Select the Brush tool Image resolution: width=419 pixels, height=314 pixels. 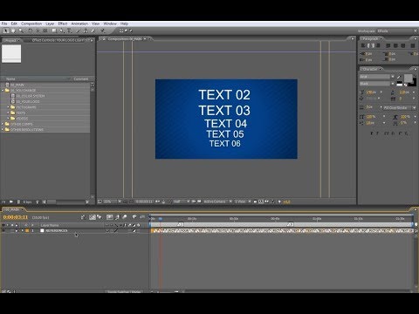pyautogui.click(x=78, y=31)
